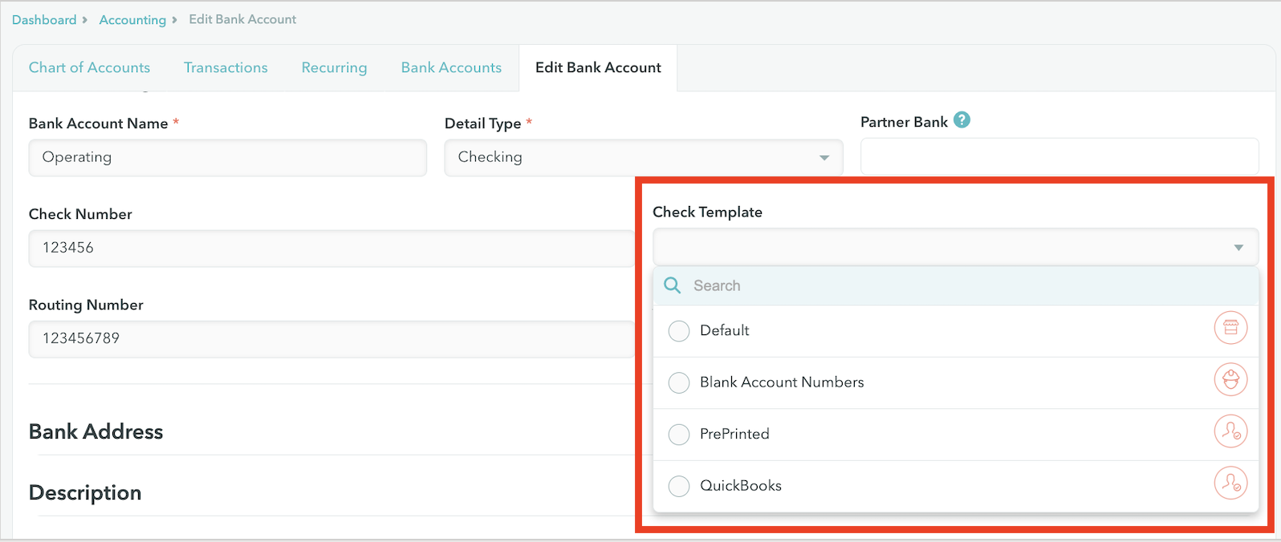Go to the Recurring tab
Image resolution: width=1281 pixels, height=542 pixels.
pos(334,68)
